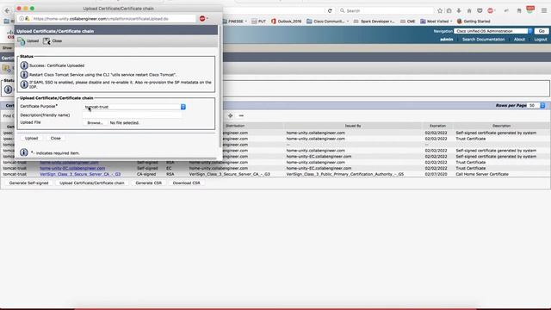The width and height of the screenshot is (551, 310).
Task: Click Upload Certificate/Certificate chain button at bottom
Action: pyautogui.click(x=92, y=183)
